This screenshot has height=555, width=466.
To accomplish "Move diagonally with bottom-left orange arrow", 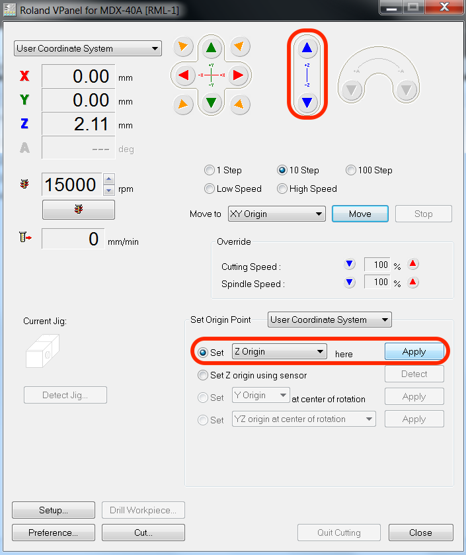I will (183, 104).
